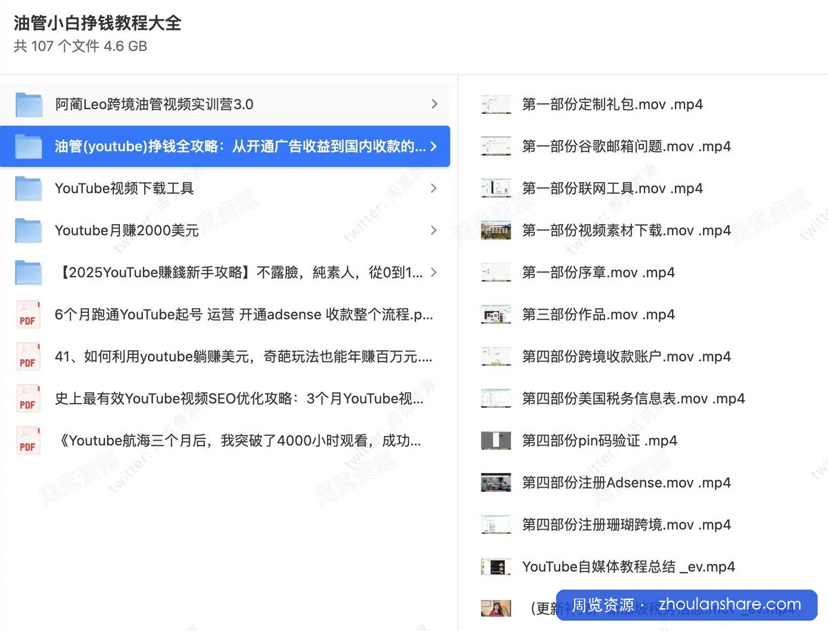The width and height of the screenshot is (828, 631).
Task: Expand chevron on selected 油管(youtube)挣钱全攻略 row
Action: click(x=434, y=146)
